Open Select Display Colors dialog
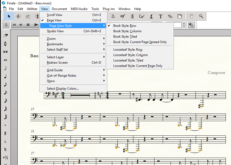The image size is (231, 165). coord(63,89)
